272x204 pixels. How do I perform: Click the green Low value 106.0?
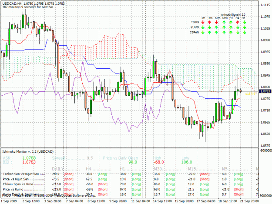[x=186, y=162]
